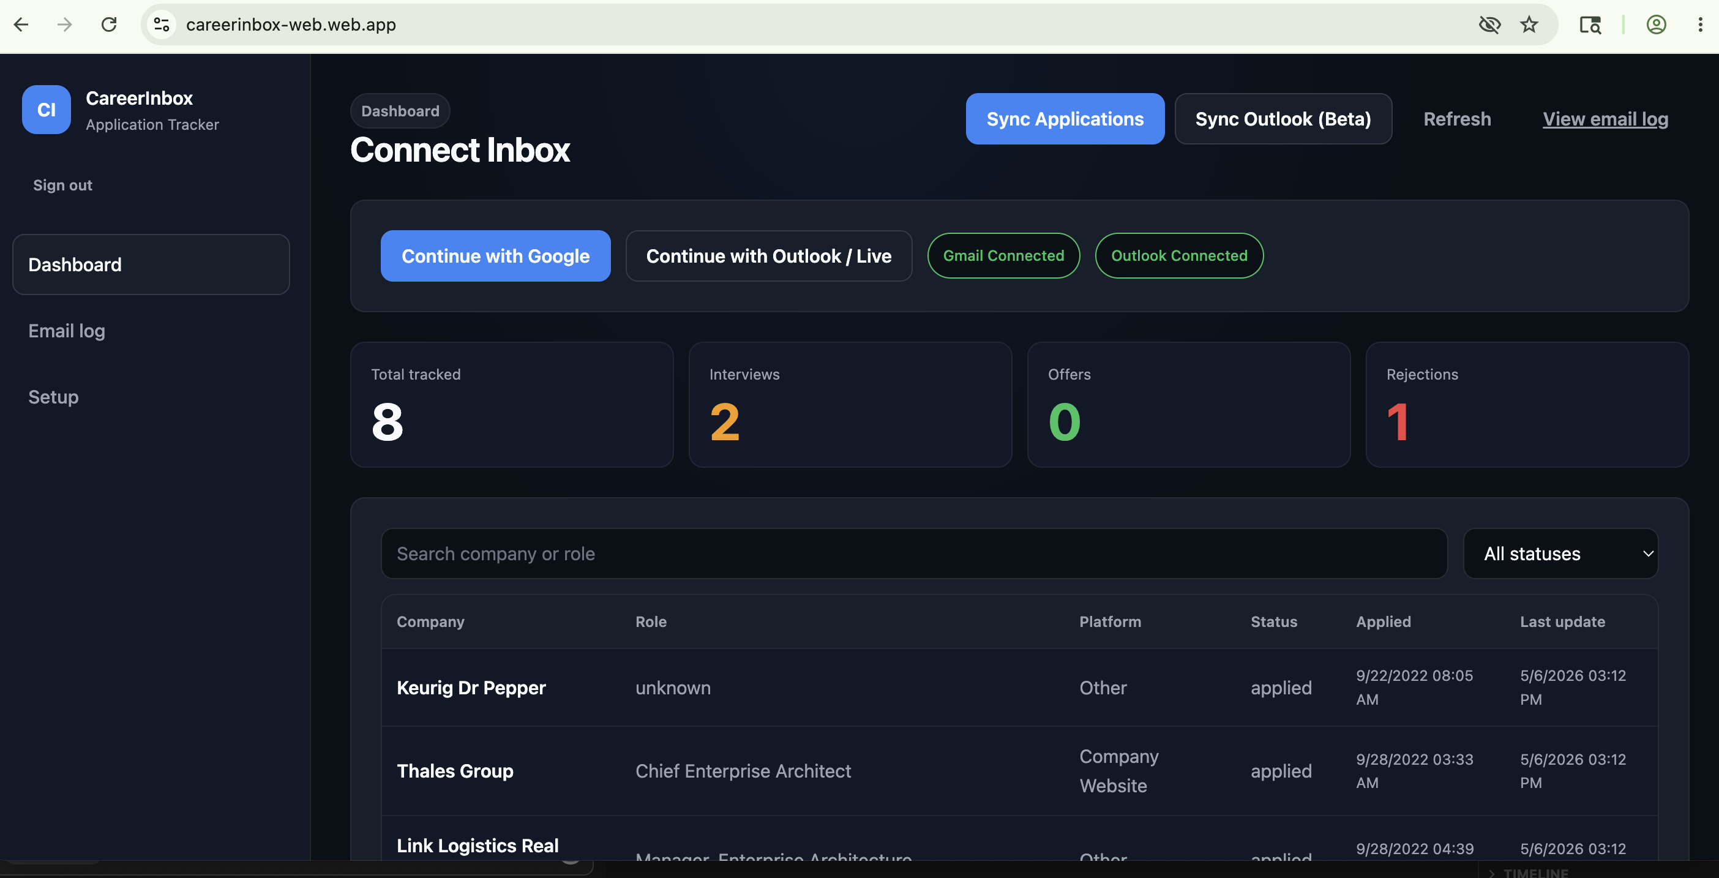Click the Platform column header

(x=1110, y=621)
